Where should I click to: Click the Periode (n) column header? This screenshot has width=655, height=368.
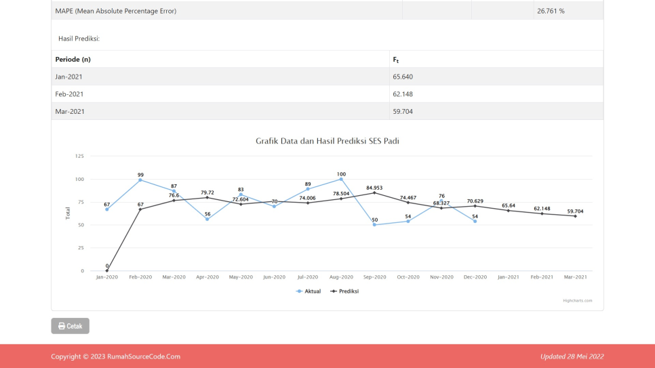click(221, 60)
